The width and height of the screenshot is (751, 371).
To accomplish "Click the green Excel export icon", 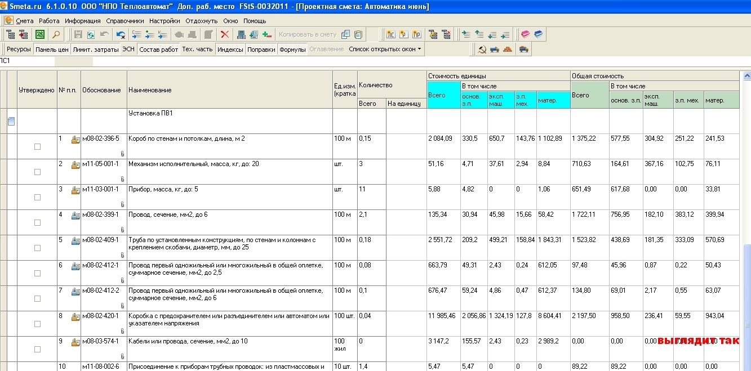I will coord(40,35).
